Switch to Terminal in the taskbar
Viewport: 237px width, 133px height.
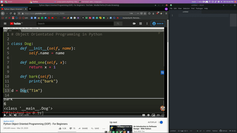(91, 2)
